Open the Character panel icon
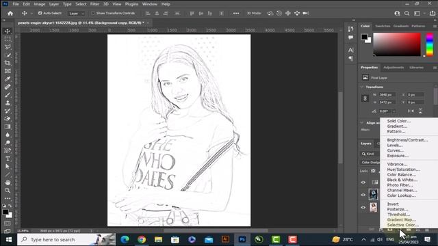This screenshot has height=246, width=438. [x=351, y=50]
